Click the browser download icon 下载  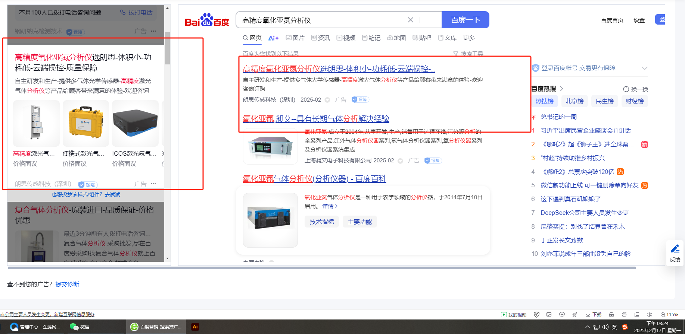pyautogui.click(x=594, y=315)
